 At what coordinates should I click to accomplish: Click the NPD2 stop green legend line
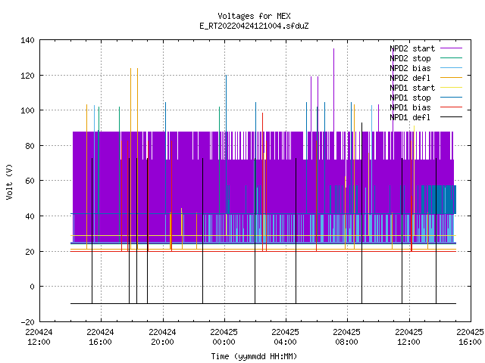(451, 58)
